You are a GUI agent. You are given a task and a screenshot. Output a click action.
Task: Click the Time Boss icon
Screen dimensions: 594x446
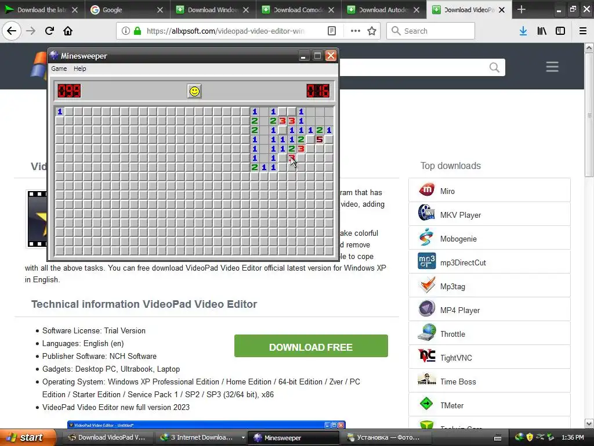tap(426, 379)
